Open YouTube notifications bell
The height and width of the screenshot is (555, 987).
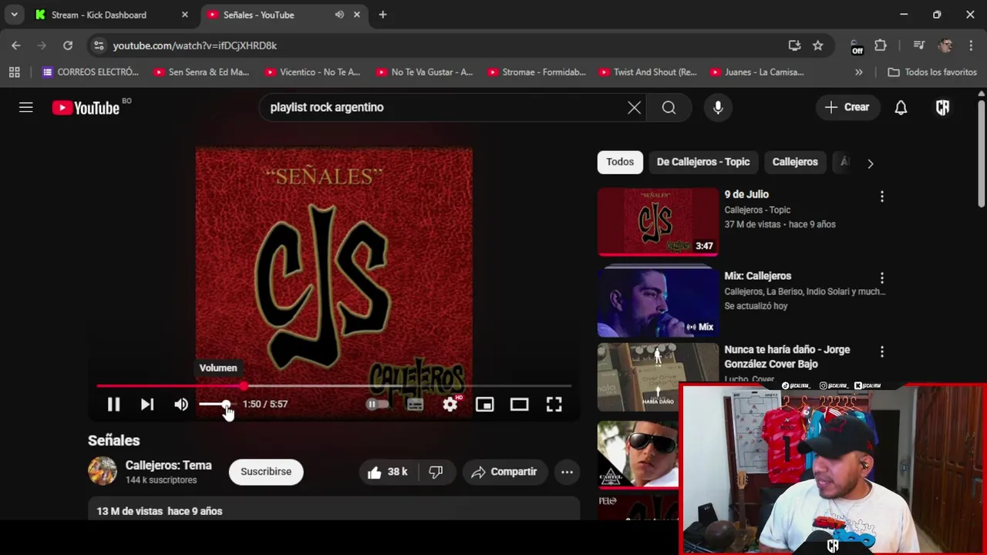coord(901,107)
